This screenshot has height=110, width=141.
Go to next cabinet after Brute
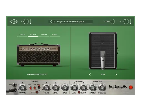pyautogui.click(x=116, y=74)
